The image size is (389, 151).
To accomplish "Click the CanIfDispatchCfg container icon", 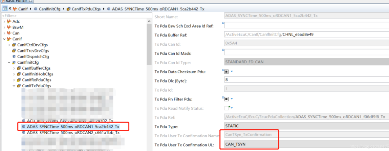I will pos(14,56).
